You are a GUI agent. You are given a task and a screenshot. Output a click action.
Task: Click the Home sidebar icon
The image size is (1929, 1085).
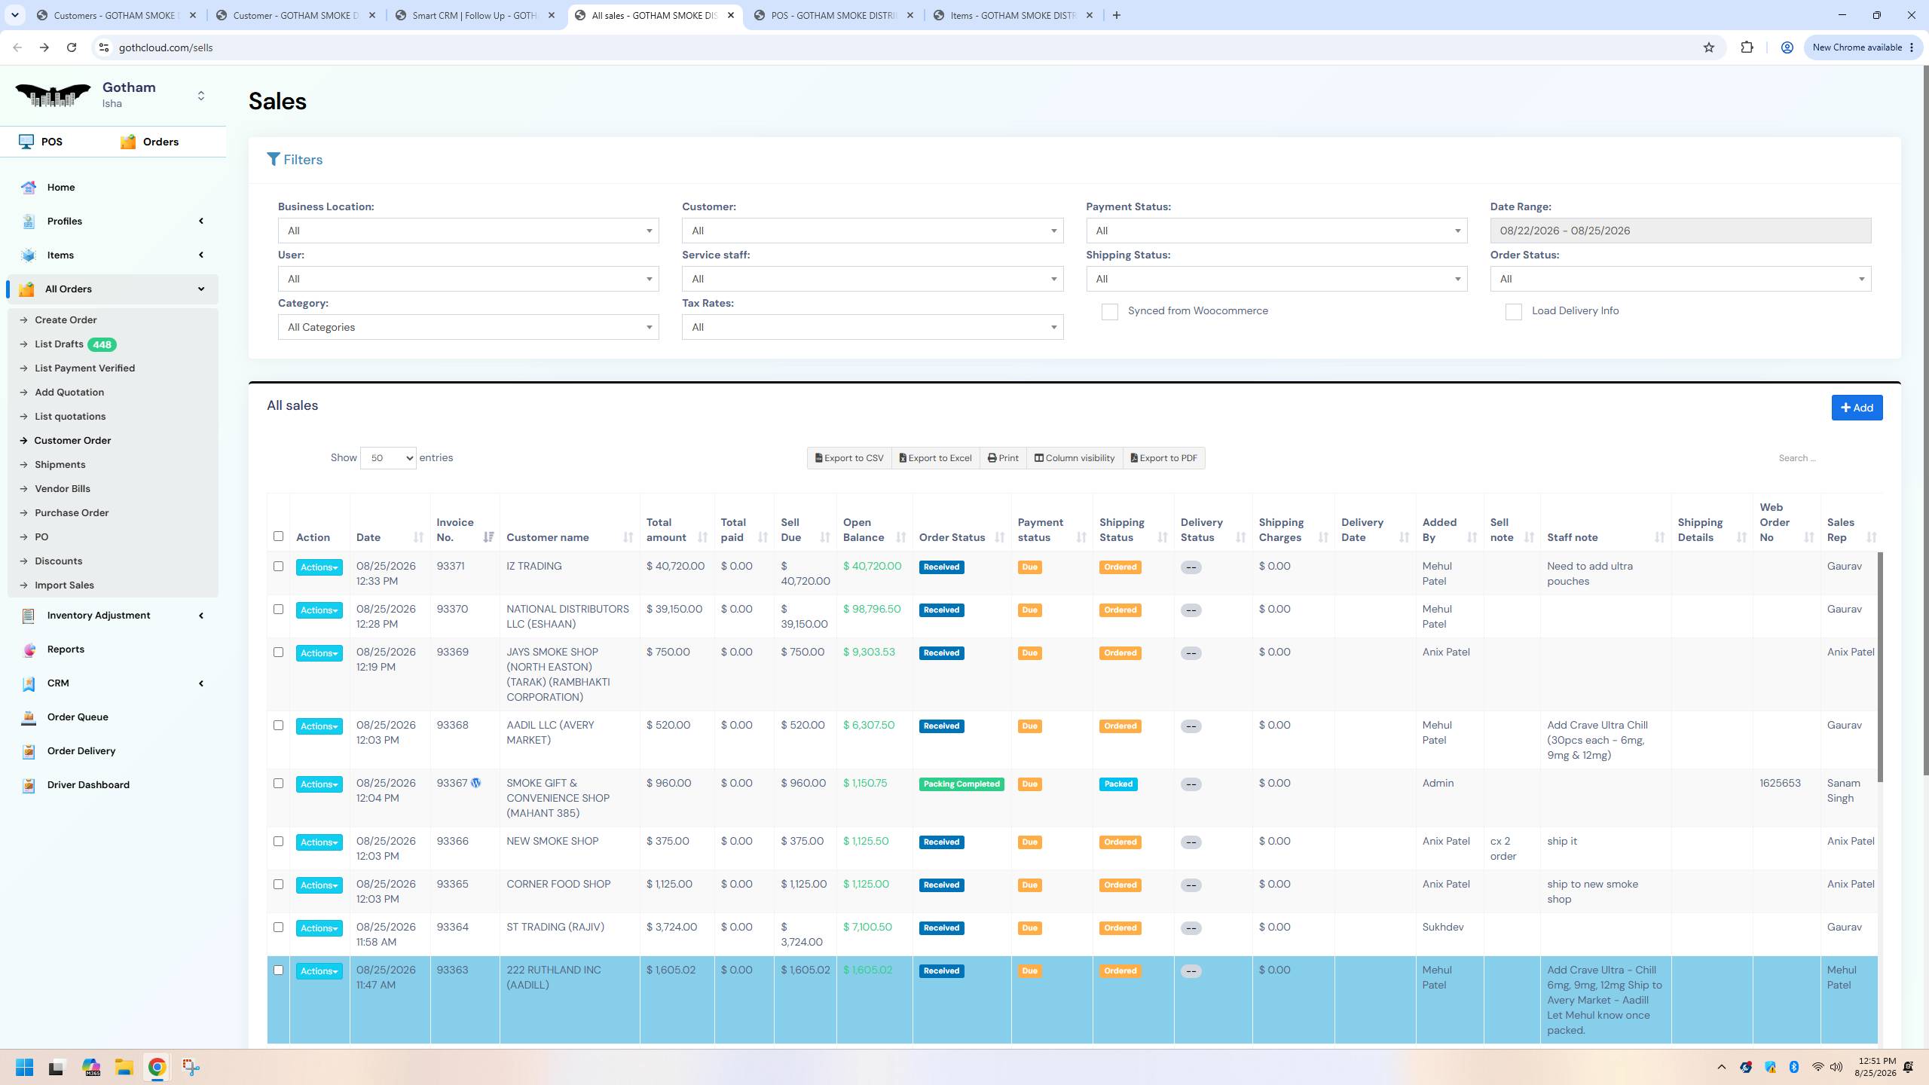(x=29, y=187)
